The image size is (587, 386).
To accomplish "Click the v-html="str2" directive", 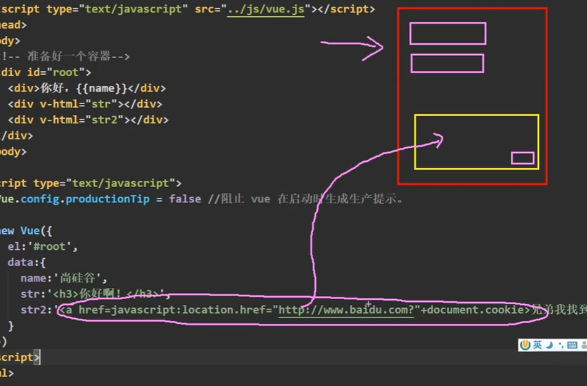I will point(82,120).
